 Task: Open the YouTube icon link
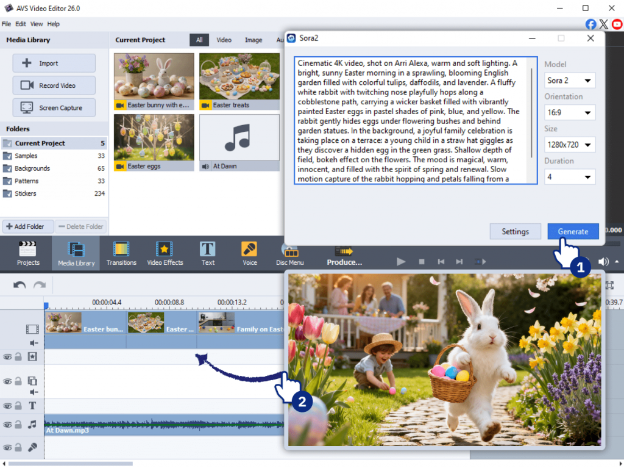point(617,24)
